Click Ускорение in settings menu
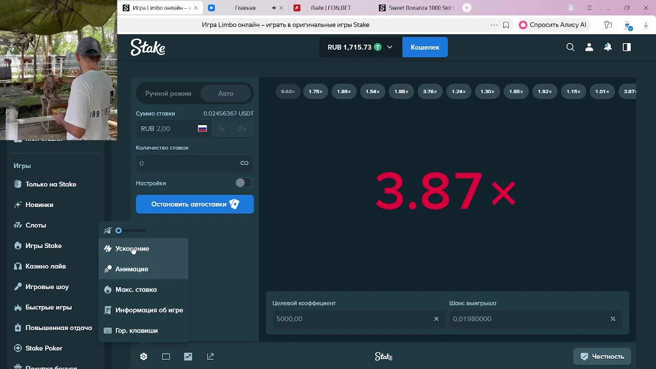Screen dimensions: 656x369 [x=143, y=249]
